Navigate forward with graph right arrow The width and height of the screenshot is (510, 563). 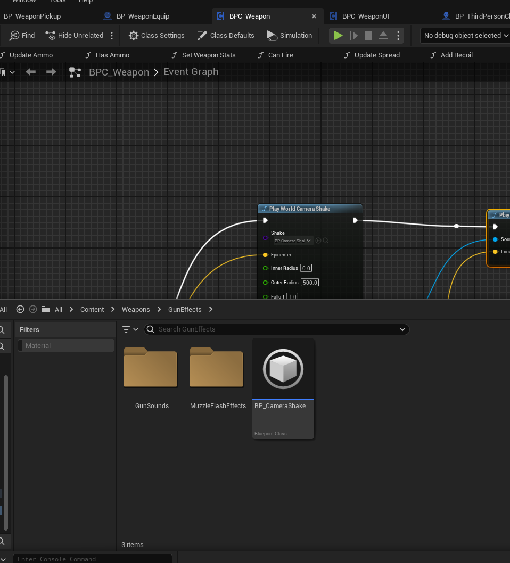(51, 72)
